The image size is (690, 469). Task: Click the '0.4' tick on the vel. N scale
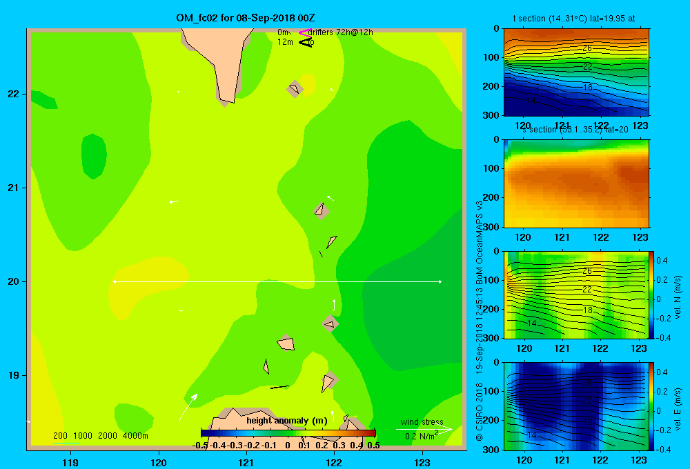(662, 261)
